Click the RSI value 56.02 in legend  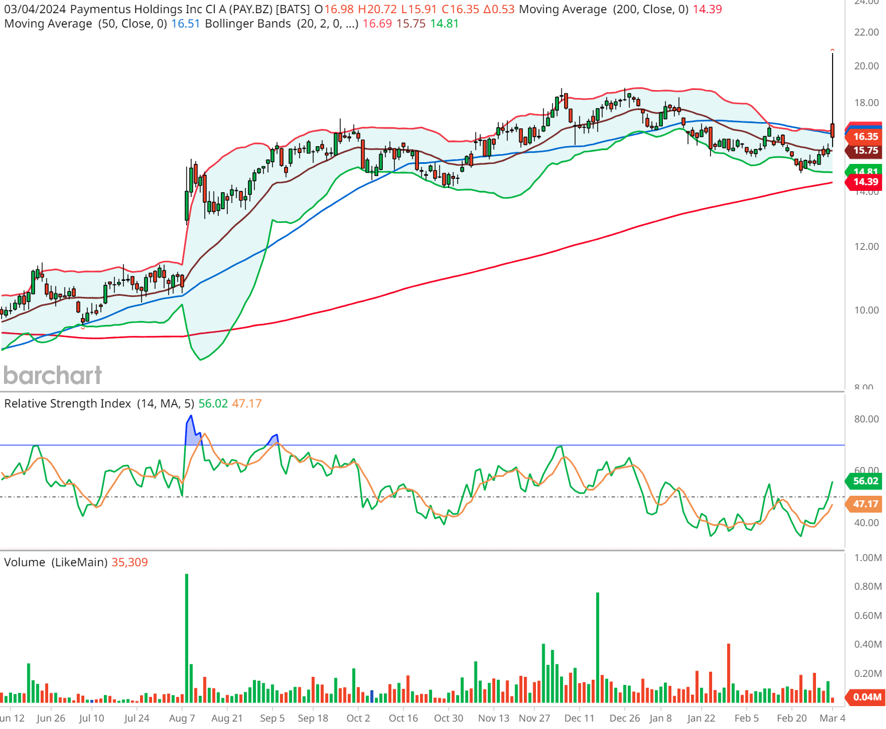click(x=213, y=403)
